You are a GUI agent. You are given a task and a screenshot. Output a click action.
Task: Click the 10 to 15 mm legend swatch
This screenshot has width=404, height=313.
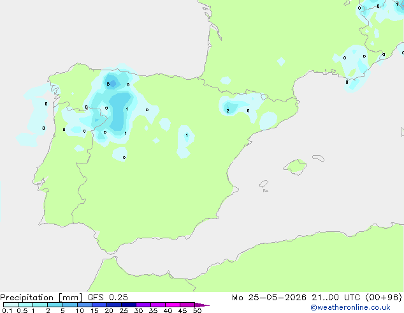(x=85, y=305)
